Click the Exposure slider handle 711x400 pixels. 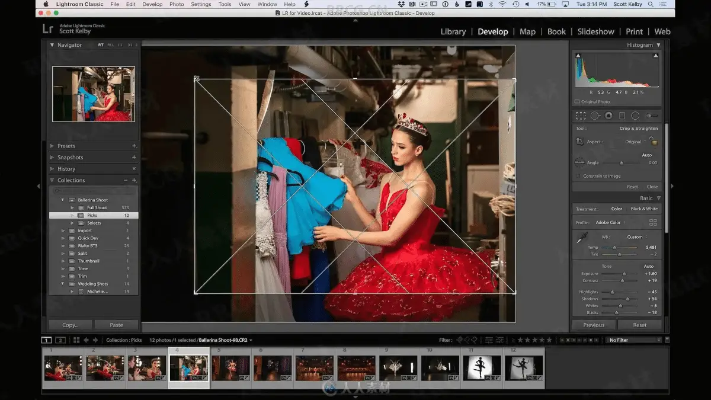point(623,274)
